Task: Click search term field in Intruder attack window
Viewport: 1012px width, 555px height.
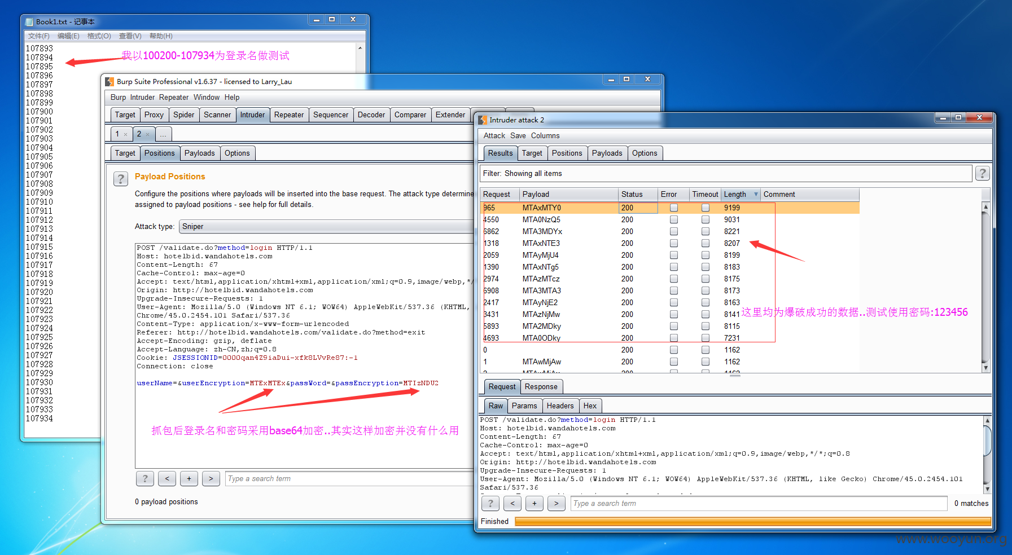Action: pos(759,503)
